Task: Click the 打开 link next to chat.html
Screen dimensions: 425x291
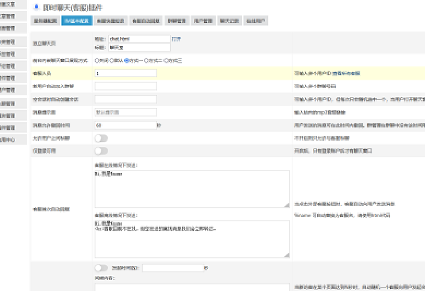Action: point(176,39)
